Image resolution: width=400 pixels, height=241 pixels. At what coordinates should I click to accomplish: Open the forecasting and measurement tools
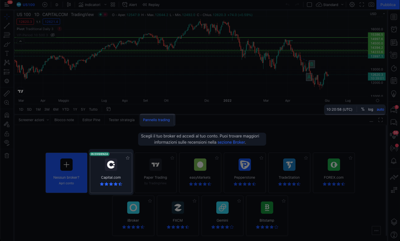(x=7, y=72)
